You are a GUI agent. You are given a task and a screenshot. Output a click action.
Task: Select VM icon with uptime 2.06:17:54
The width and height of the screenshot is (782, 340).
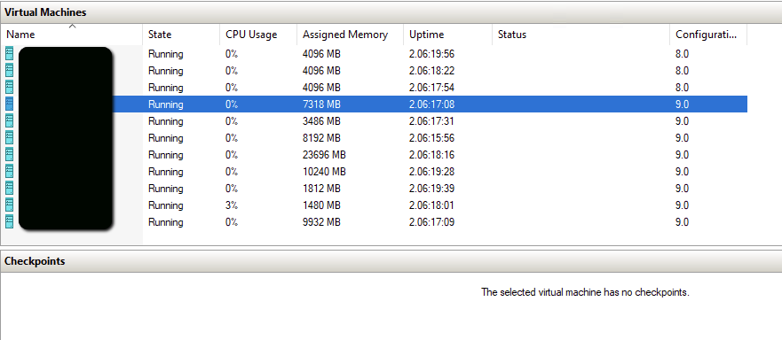[x=9, y=87]
